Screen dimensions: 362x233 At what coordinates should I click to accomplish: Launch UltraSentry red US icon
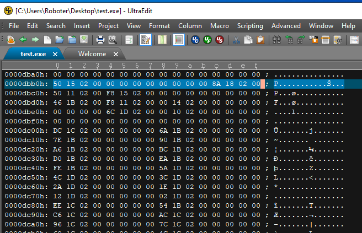[220, 40]
